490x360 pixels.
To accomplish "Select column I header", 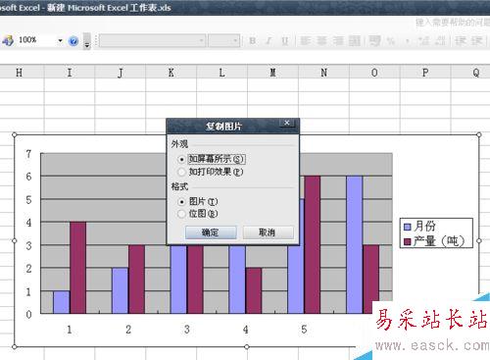I will point(70,73).
